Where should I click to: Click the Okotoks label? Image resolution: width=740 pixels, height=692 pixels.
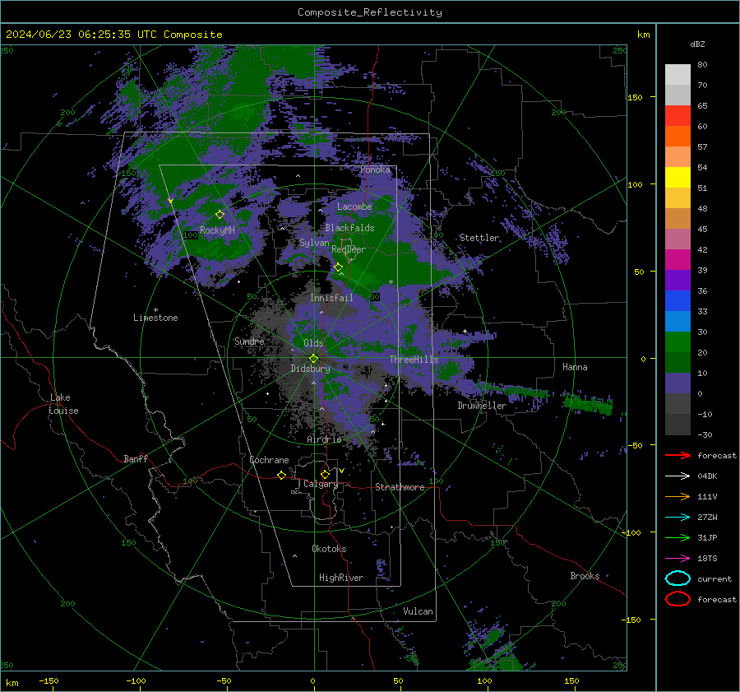point(329,549)
